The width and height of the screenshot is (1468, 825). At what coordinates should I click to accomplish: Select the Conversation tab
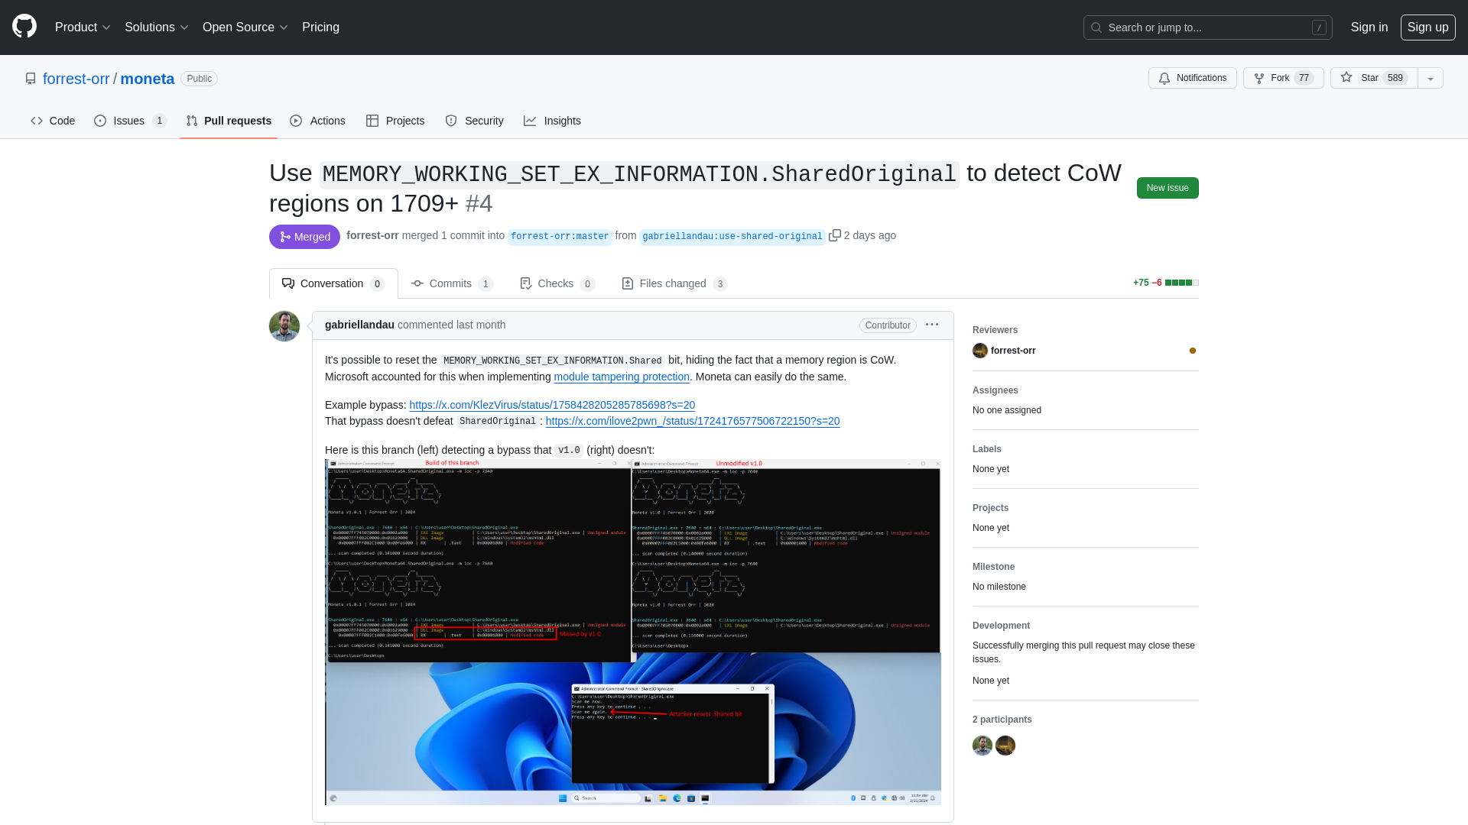(333, 283)
